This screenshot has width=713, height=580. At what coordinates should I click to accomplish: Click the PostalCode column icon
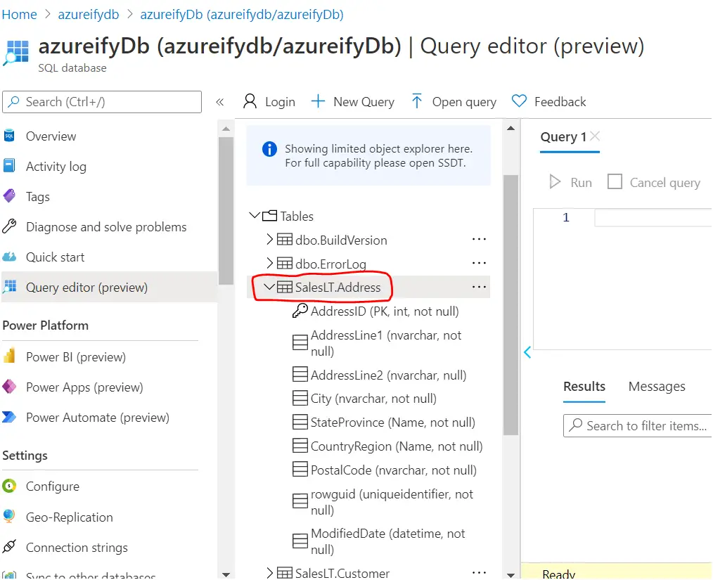pyautogui.click(x=300, y=470)
